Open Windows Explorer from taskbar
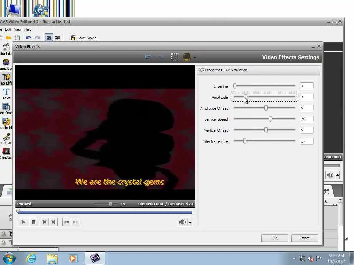Viewport: 354px width, 265px height. tap(53, 258)
